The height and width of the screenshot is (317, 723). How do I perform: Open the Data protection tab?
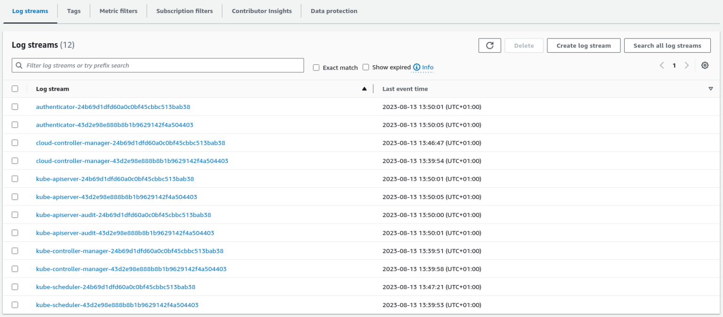[333, 10]
